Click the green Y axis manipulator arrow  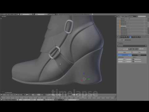point(88,79)
